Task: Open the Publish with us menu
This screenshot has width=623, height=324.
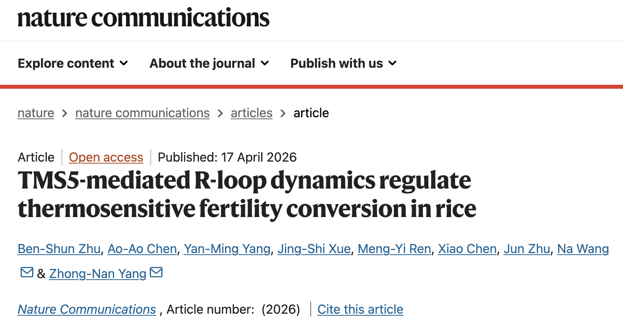Action: (343, 63)
